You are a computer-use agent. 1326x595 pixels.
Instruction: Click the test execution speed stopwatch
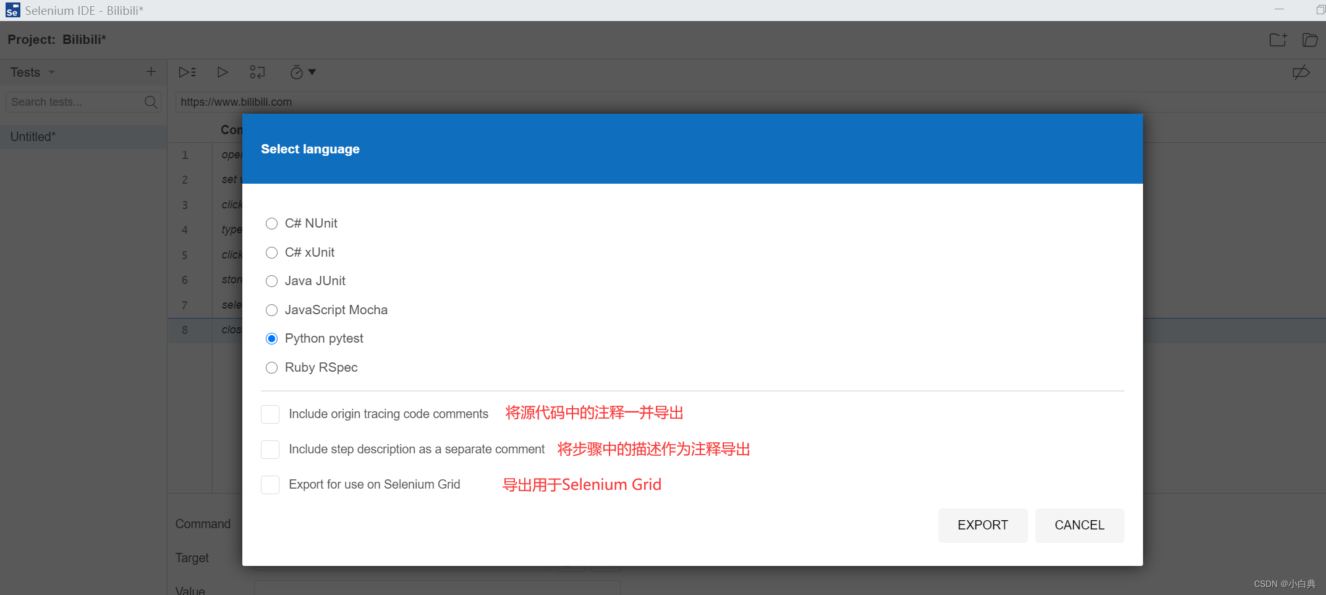(297, 72)
